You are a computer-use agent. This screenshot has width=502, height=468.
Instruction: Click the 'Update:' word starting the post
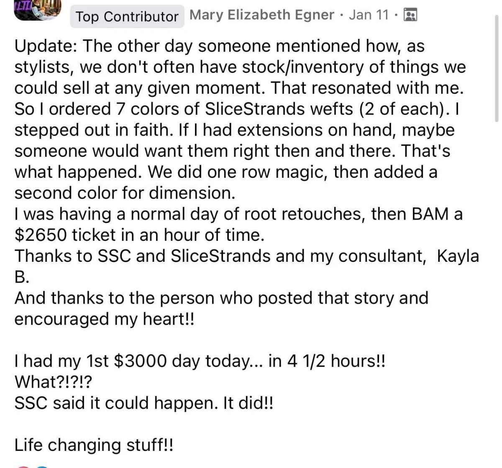pyautogui.click(x=45, y=46)
